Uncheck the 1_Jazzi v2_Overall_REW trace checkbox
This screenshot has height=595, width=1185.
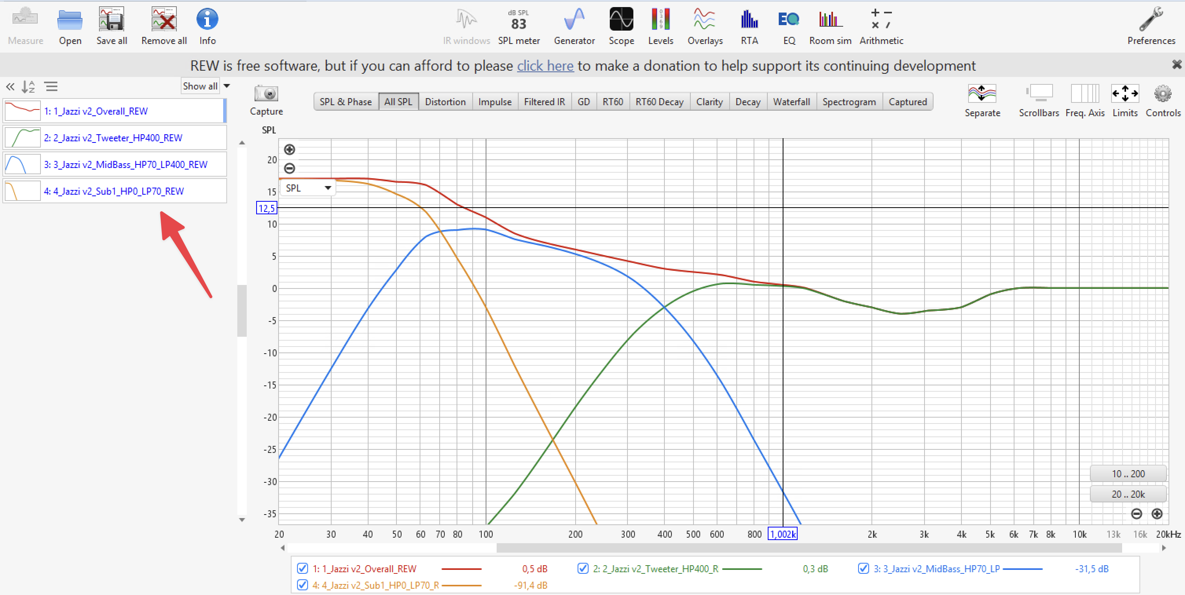(302, 568)
